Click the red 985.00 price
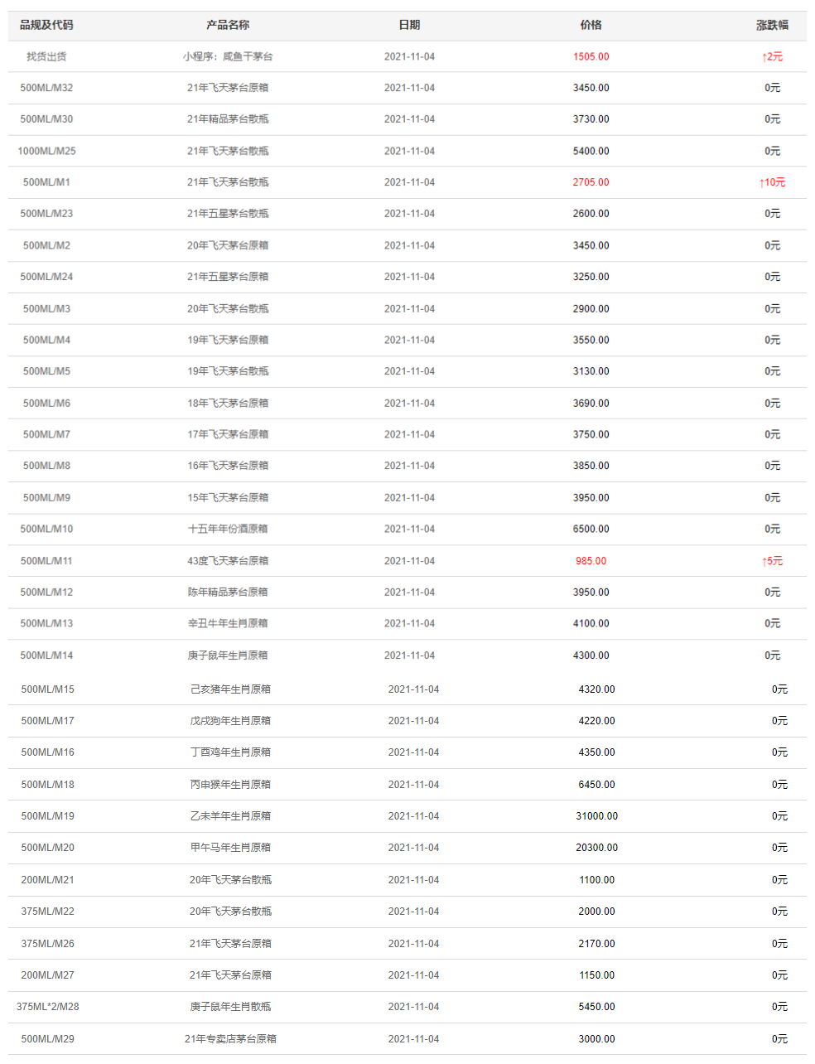Viewport: 815px width, 1064px height. (x=591, y=561)
